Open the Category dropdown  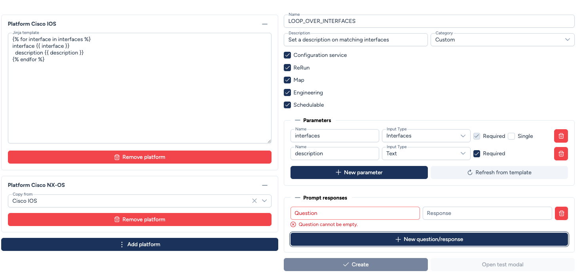pyautogui.click(x=502, y=40)
